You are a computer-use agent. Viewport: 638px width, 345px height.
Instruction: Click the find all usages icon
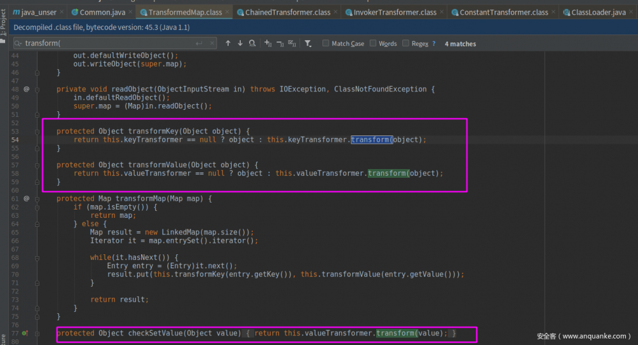(253, 43)
